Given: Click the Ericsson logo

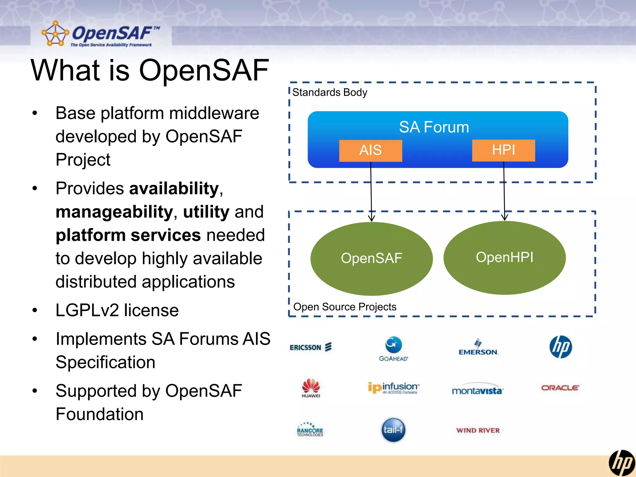Looking at the screenshot, I should [311, 347].
